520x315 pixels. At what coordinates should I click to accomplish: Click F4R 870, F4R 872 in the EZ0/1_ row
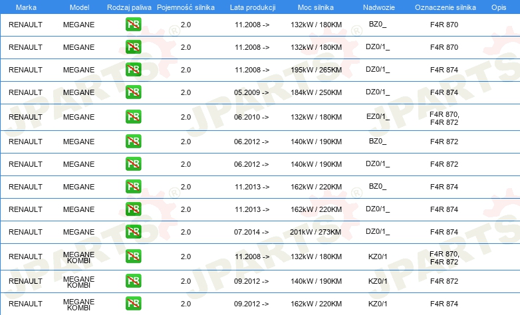(444, 118)
